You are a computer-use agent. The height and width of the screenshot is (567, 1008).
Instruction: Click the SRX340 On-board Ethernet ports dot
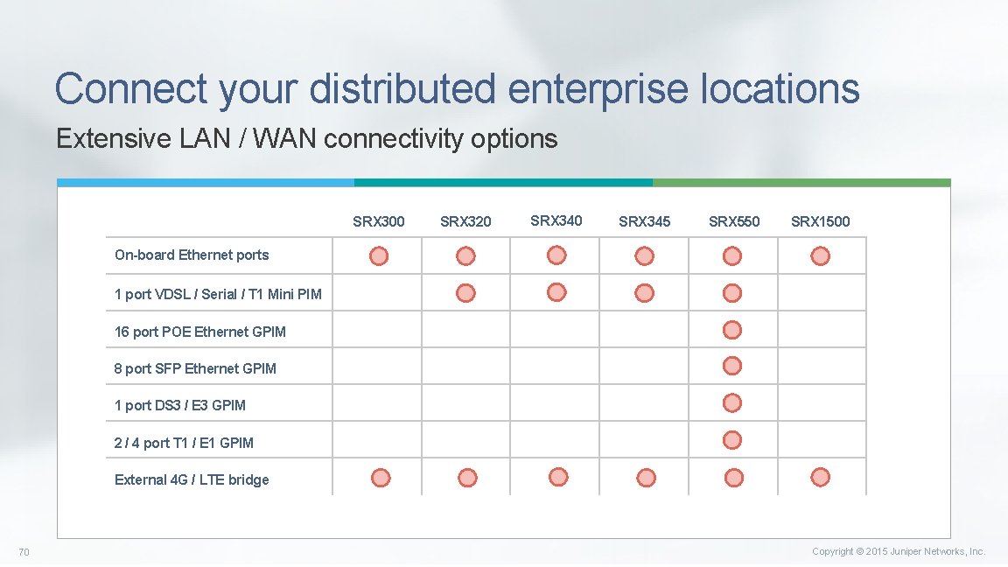(x=556, y=255)
